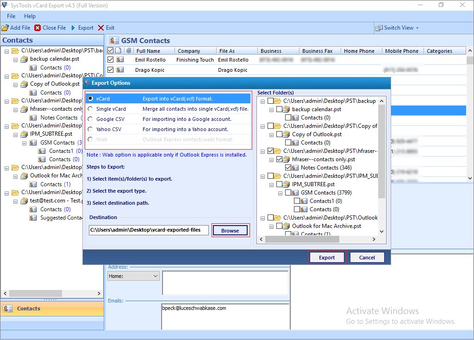Click the Outlook for Mac Archive file icon in left tree
The height and width of the screenshot is (340, 474).
tap(24, 176)
